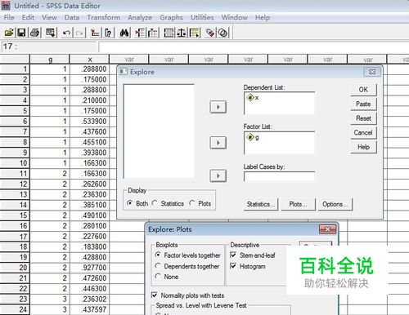
Task: Toggle the Histogram checkbox
Action: [x=233, y=266]
